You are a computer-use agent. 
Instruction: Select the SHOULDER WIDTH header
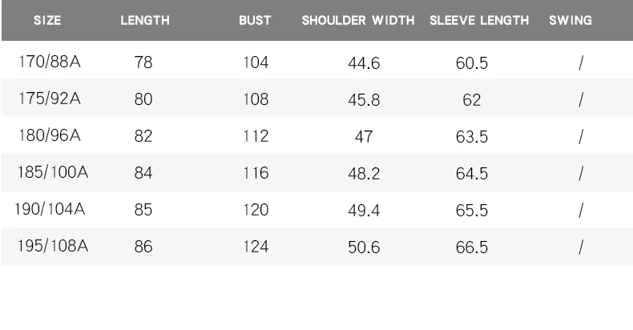(358, 20)
